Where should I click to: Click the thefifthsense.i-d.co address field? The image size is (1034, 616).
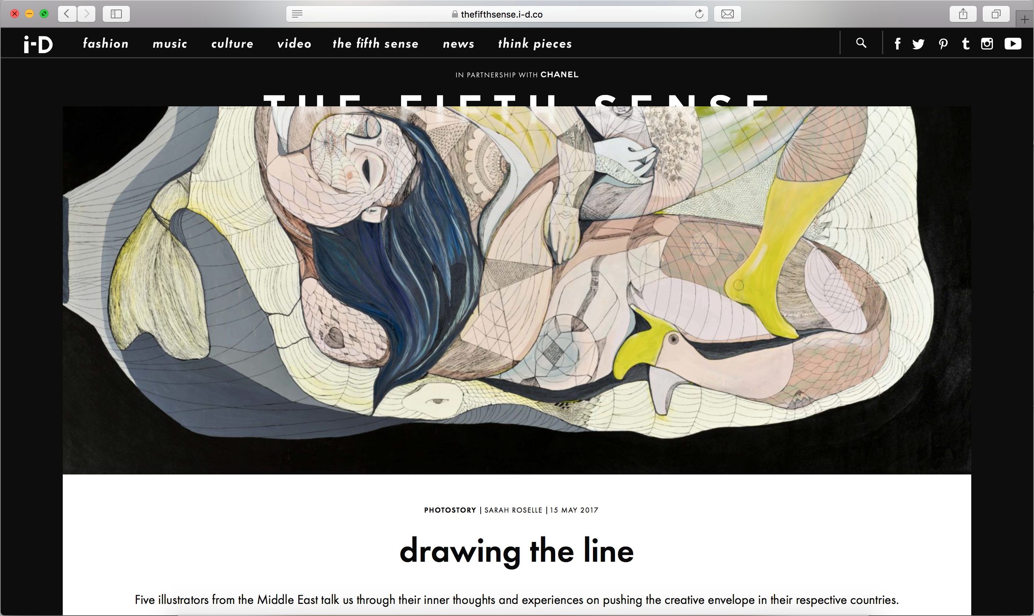[x=497, y=14]
